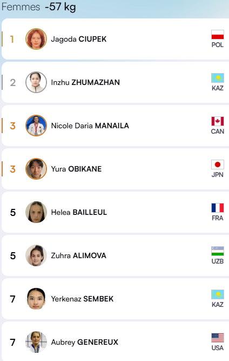Click the France flag icon
This screenshot has width=229, height=361.
218,208
